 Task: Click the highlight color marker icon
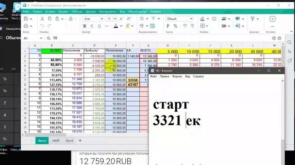(x=128, y=26)
